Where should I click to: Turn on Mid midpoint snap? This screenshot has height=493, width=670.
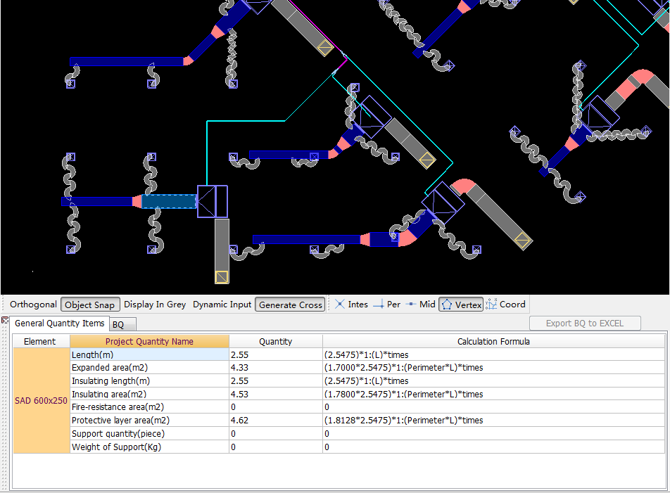(420, 305)
